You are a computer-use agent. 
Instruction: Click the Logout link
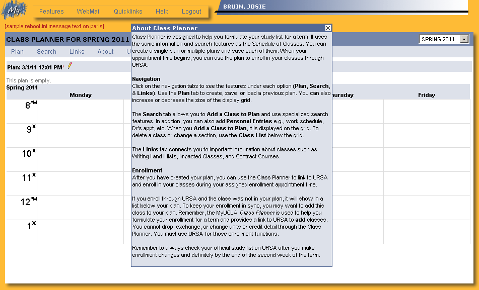pyautogui.click(x=191, y=12)
